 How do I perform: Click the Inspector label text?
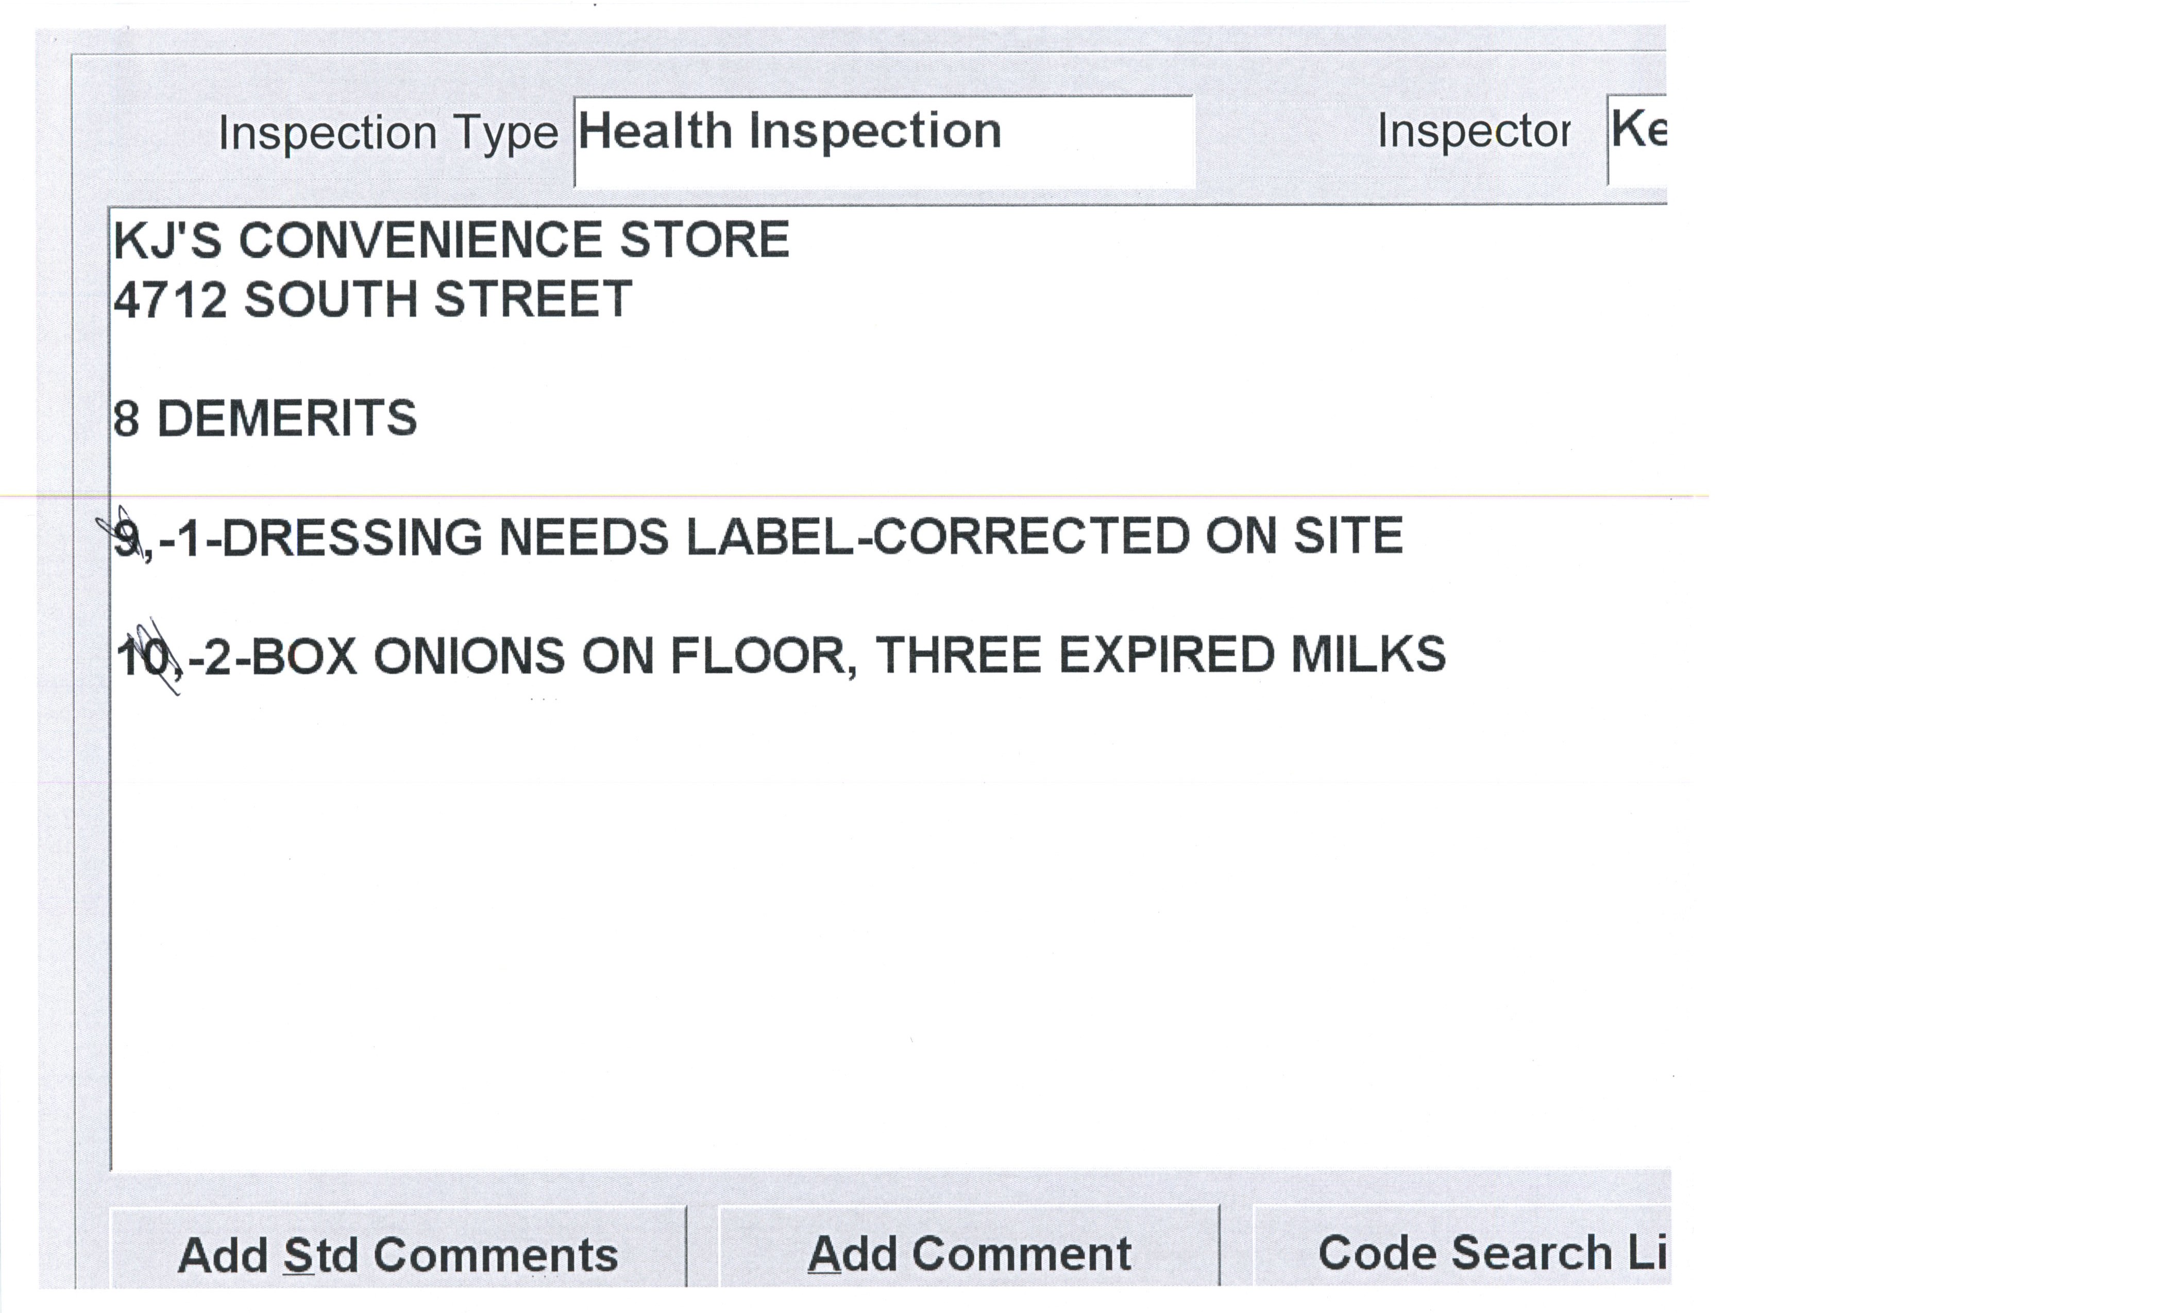pyautogui.click(x=1473, y=132)
